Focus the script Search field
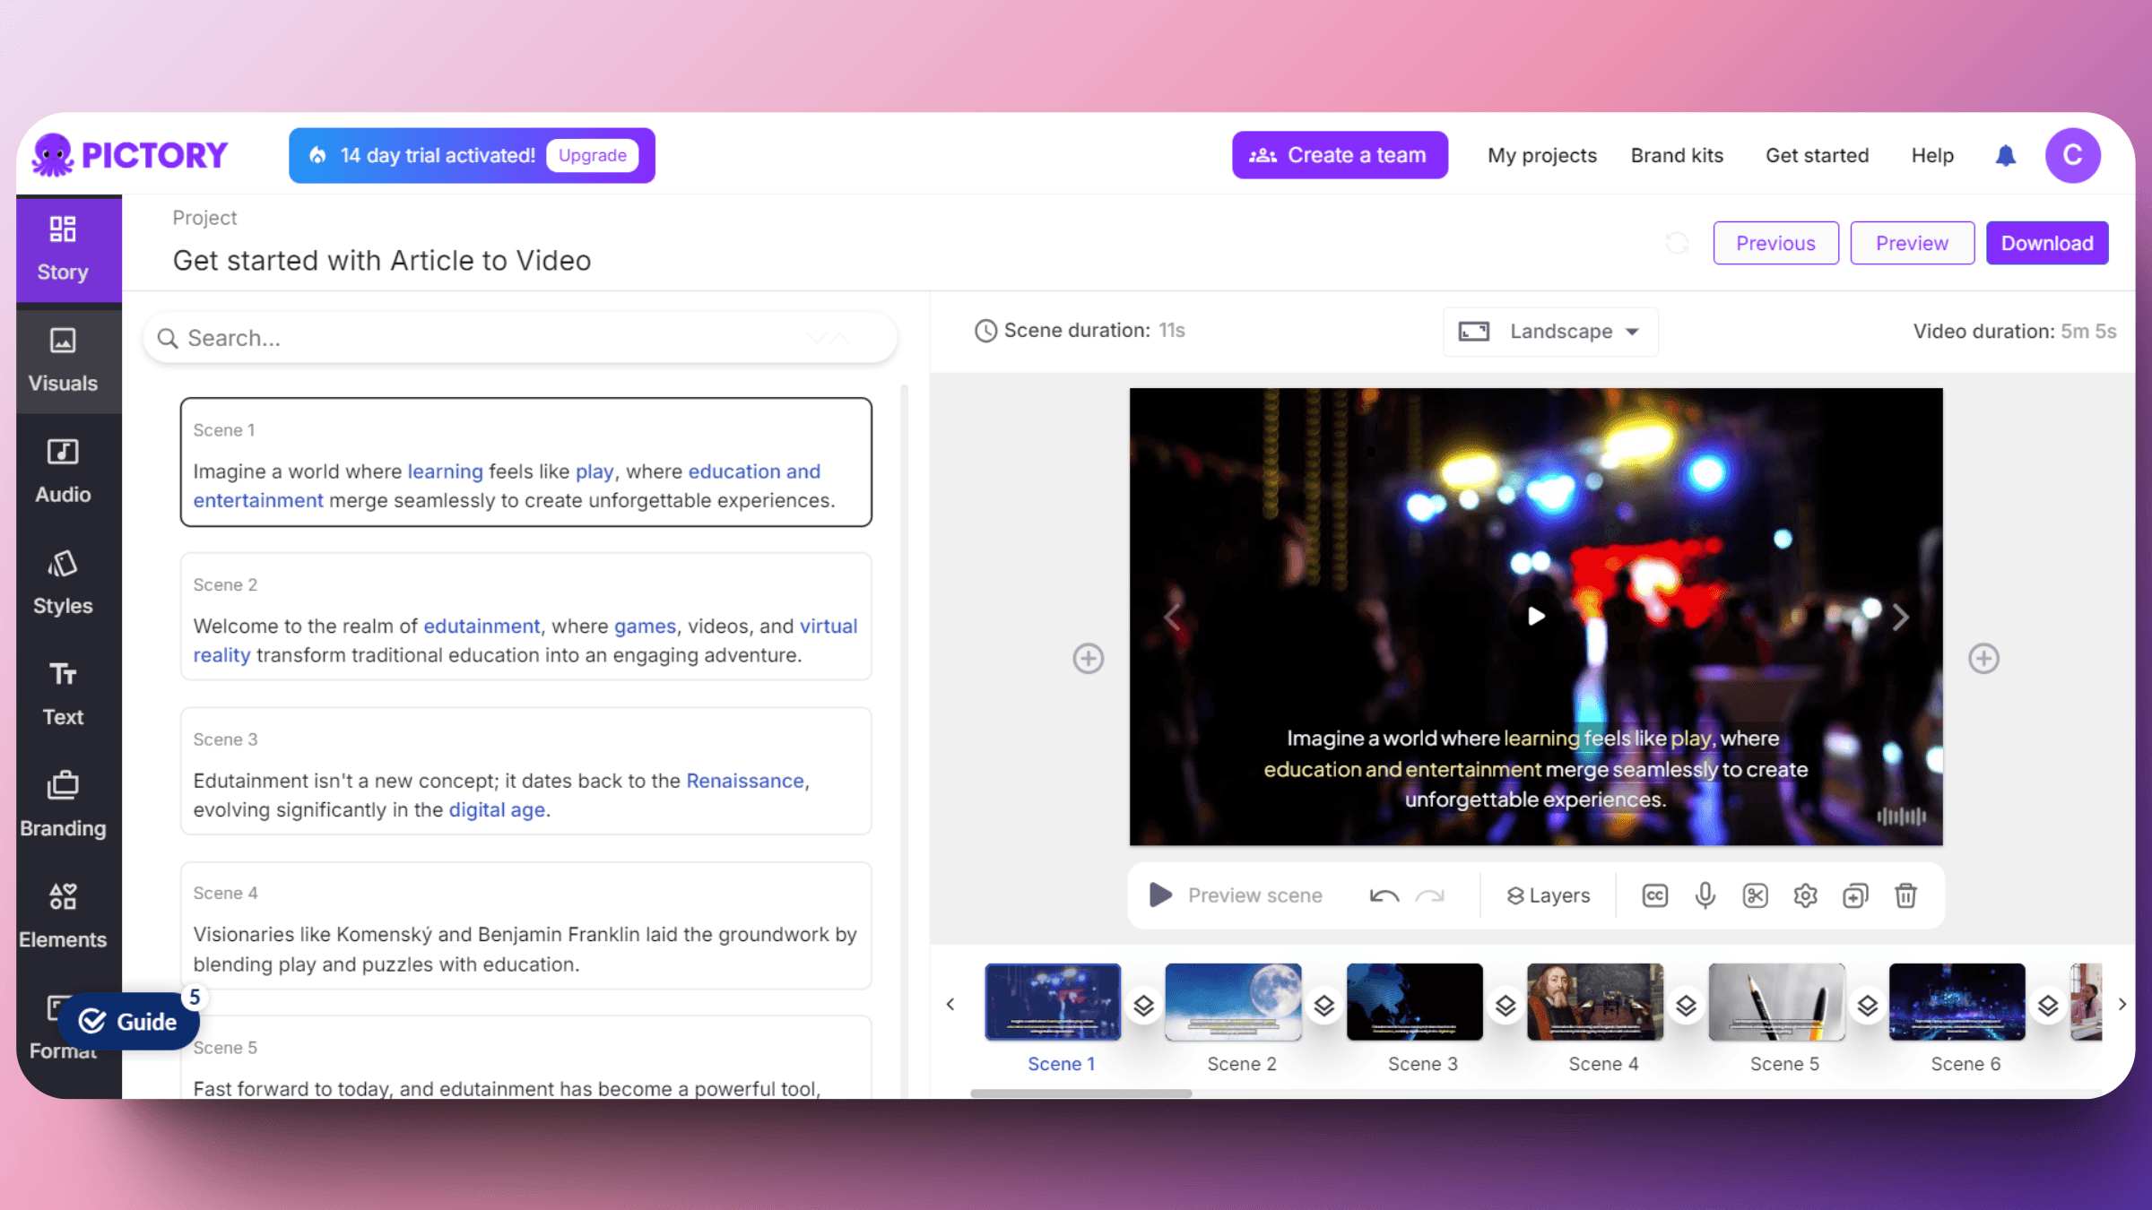This screenshot has height=1210, width=2152. click(520, 338)
